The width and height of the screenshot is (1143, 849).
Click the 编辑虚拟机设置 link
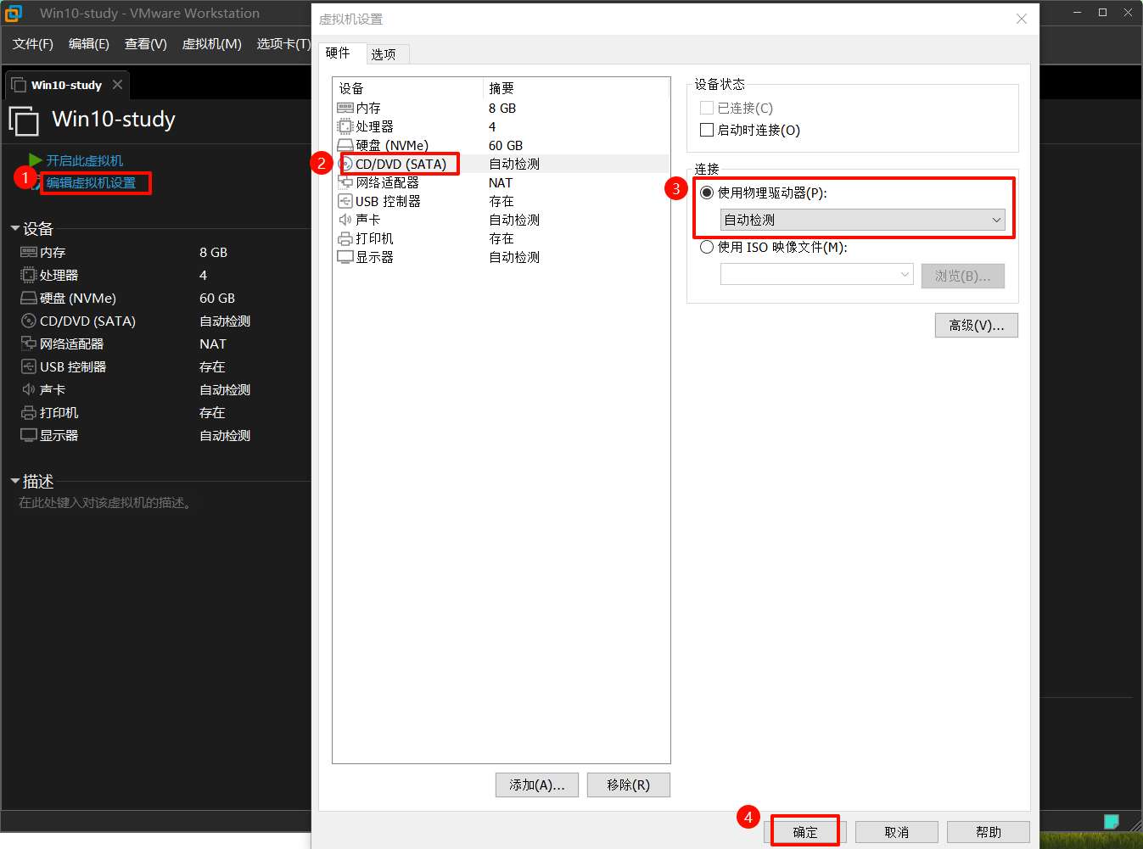[x=91, y=183]
